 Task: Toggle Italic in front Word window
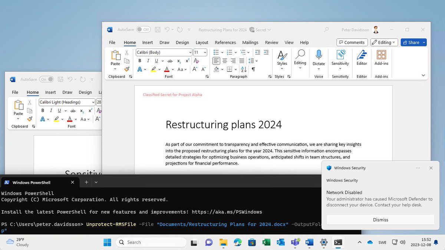coord(148,61)
